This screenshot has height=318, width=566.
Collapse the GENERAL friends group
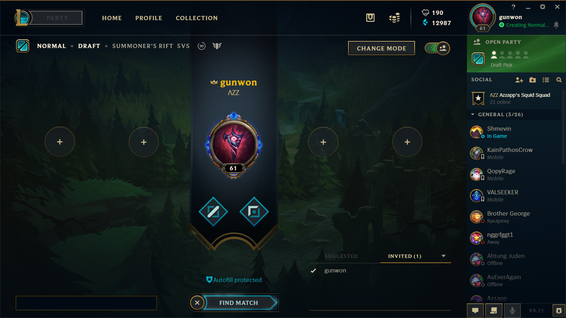click(473, 114)
